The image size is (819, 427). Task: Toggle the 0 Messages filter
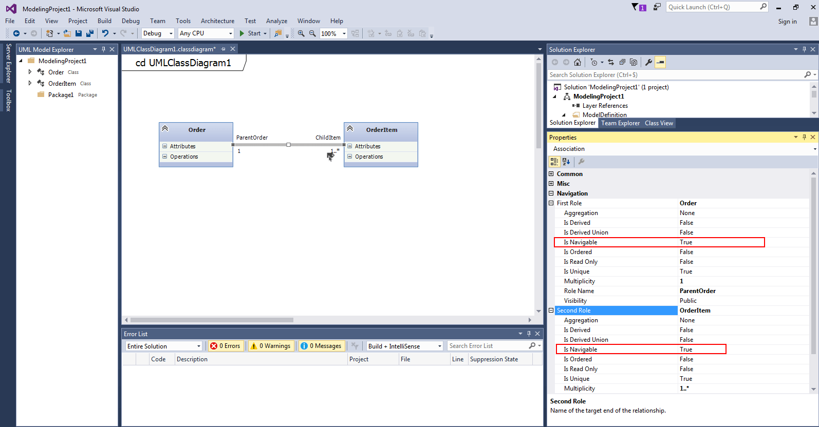[x=321, y=346]
